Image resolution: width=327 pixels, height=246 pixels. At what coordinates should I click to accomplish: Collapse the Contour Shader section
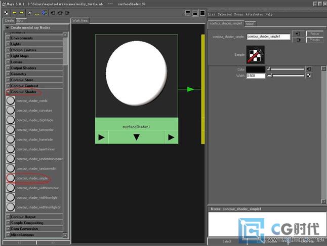click(8, 92)
